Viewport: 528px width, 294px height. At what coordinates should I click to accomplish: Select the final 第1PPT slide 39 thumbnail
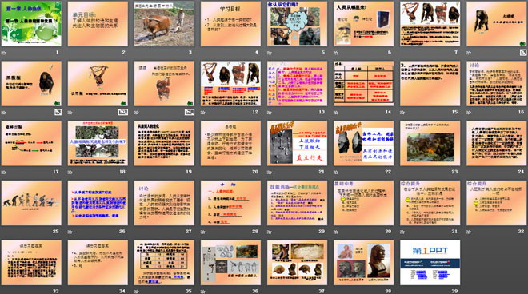click(430, 262)
